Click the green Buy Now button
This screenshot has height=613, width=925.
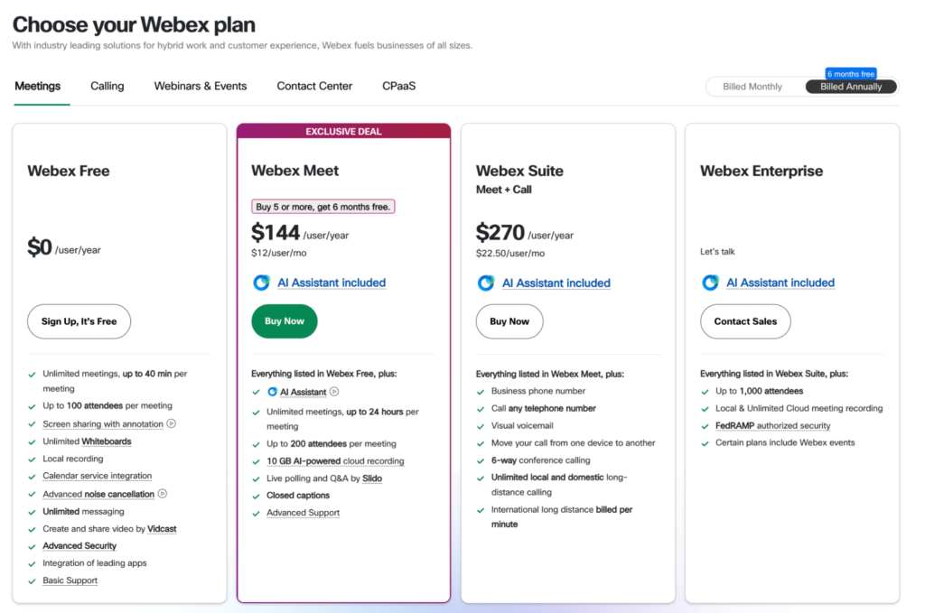(x=284, y=321)
